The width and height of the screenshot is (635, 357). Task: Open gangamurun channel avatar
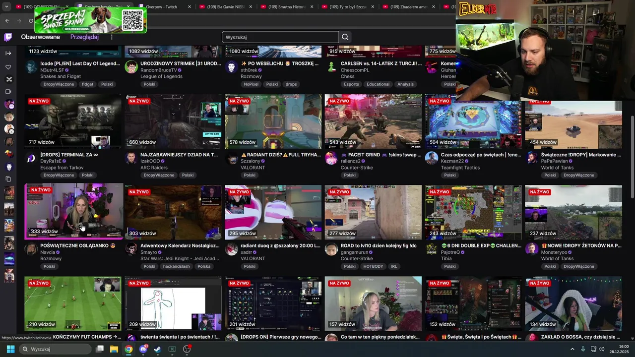(331, 249)
